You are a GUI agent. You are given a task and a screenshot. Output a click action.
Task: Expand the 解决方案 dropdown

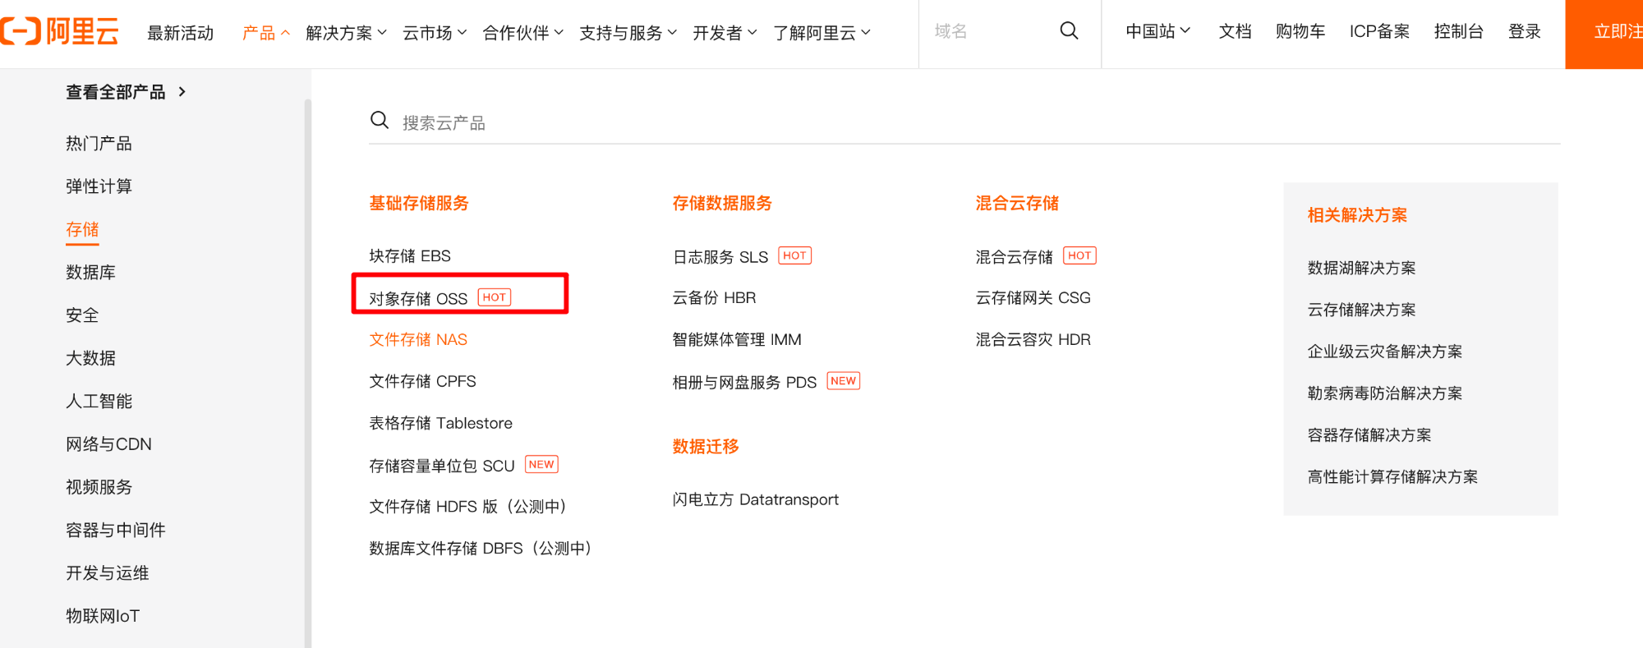[x=346, y=33]
